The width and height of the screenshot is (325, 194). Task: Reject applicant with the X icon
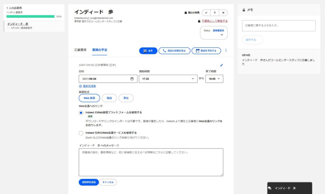point(223,13)
